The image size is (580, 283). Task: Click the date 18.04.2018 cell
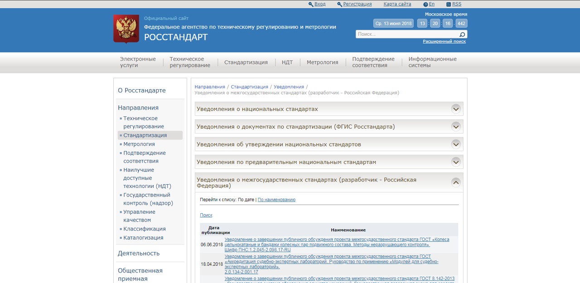[212, 264]
